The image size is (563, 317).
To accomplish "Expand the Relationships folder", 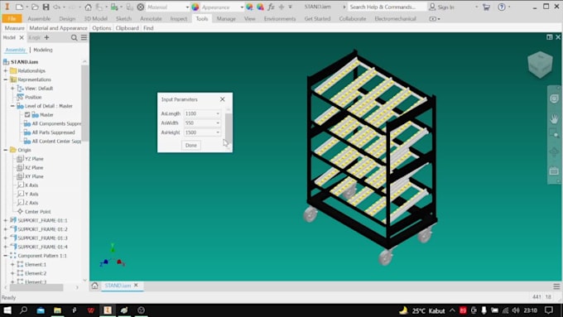I will click(6, 70).
